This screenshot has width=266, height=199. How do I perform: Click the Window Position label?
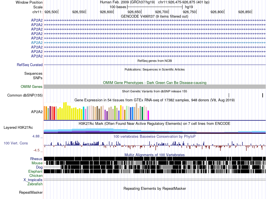[29, 2]
